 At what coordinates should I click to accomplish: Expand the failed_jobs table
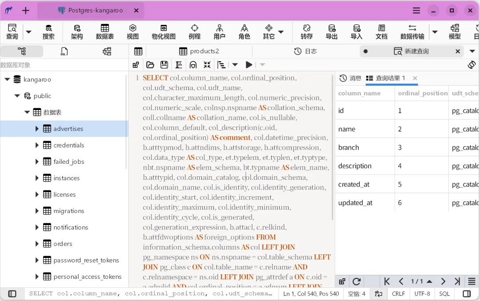coord(37,162)
